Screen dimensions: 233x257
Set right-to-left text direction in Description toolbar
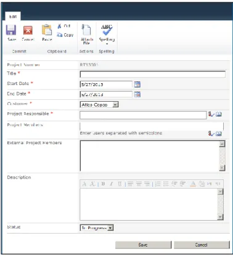click(x=218, y=184)
